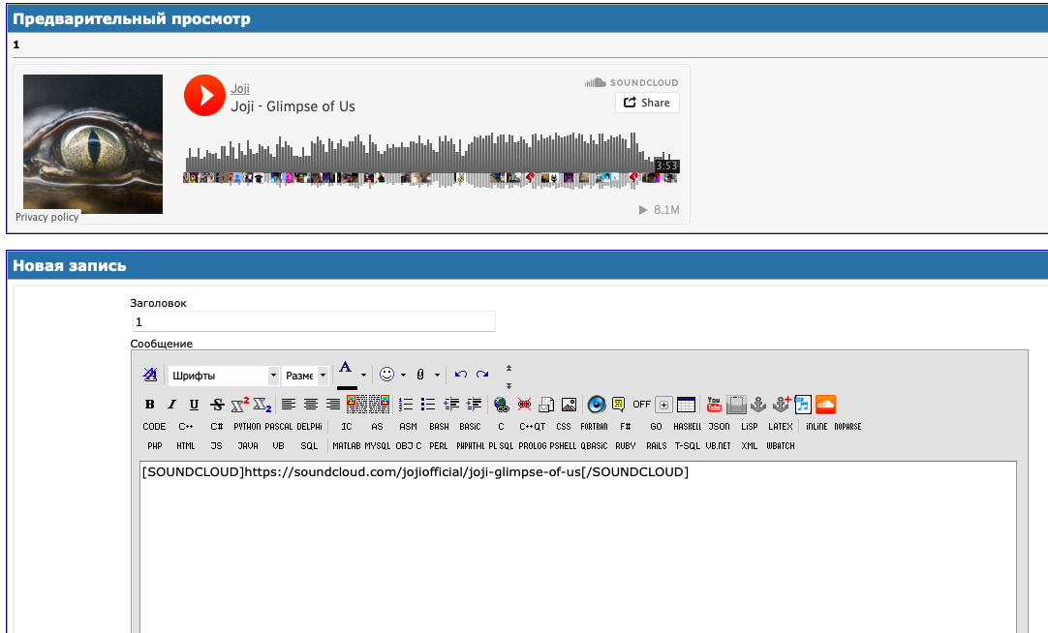Insert PHP code tag
The height and width of the screenshot is (633, 1048).
pos(155,445)
